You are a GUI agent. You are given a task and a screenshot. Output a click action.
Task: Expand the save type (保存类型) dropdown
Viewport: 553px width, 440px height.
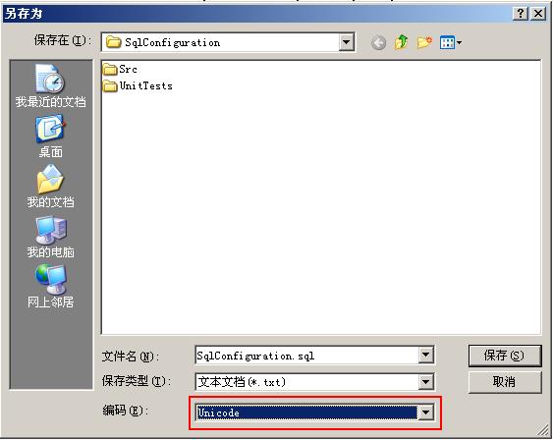coord(426,381)
